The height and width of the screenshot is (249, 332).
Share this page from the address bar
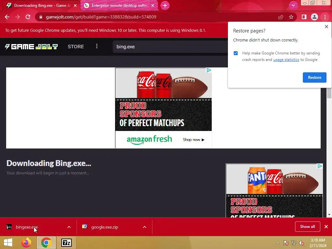tap(281, 17)
